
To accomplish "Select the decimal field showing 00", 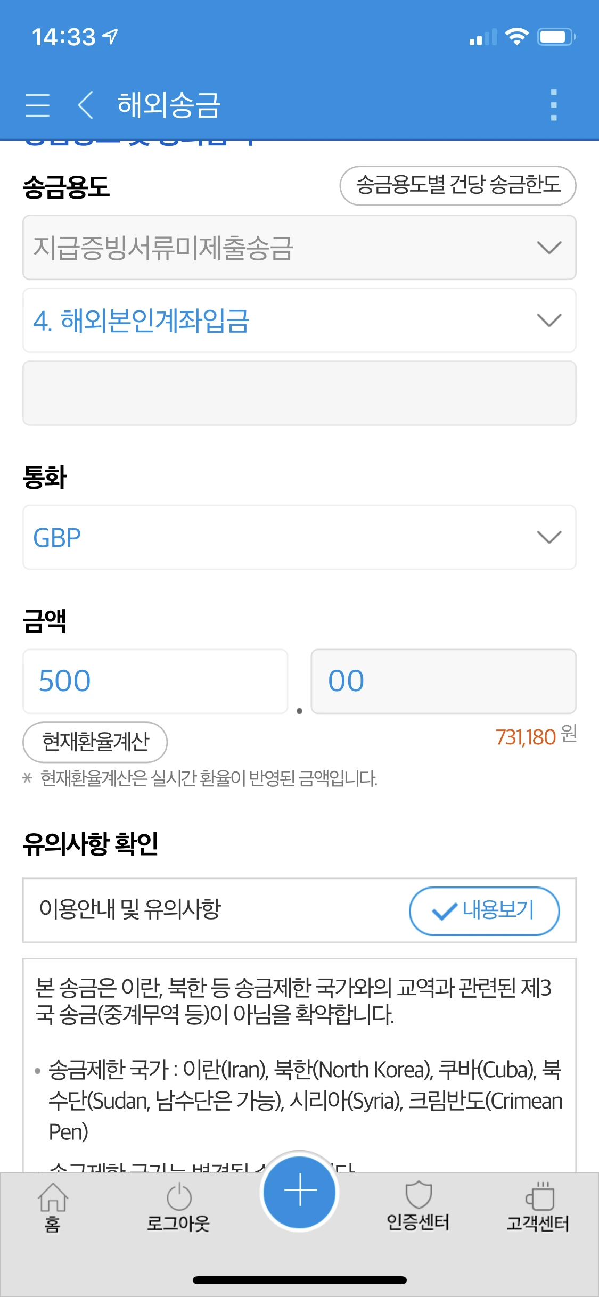I will (x=444, y=681).
